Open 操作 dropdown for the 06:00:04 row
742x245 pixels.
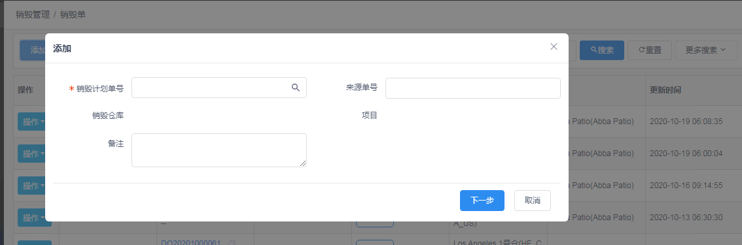pos(31,154)
